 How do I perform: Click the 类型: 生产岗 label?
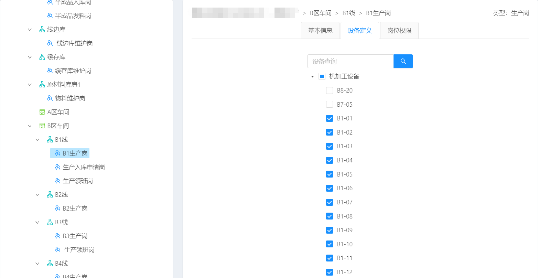pyautogui.click(x=511, y=13)
